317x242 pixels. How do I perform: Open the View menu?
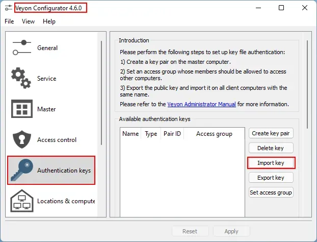point(29,21)
